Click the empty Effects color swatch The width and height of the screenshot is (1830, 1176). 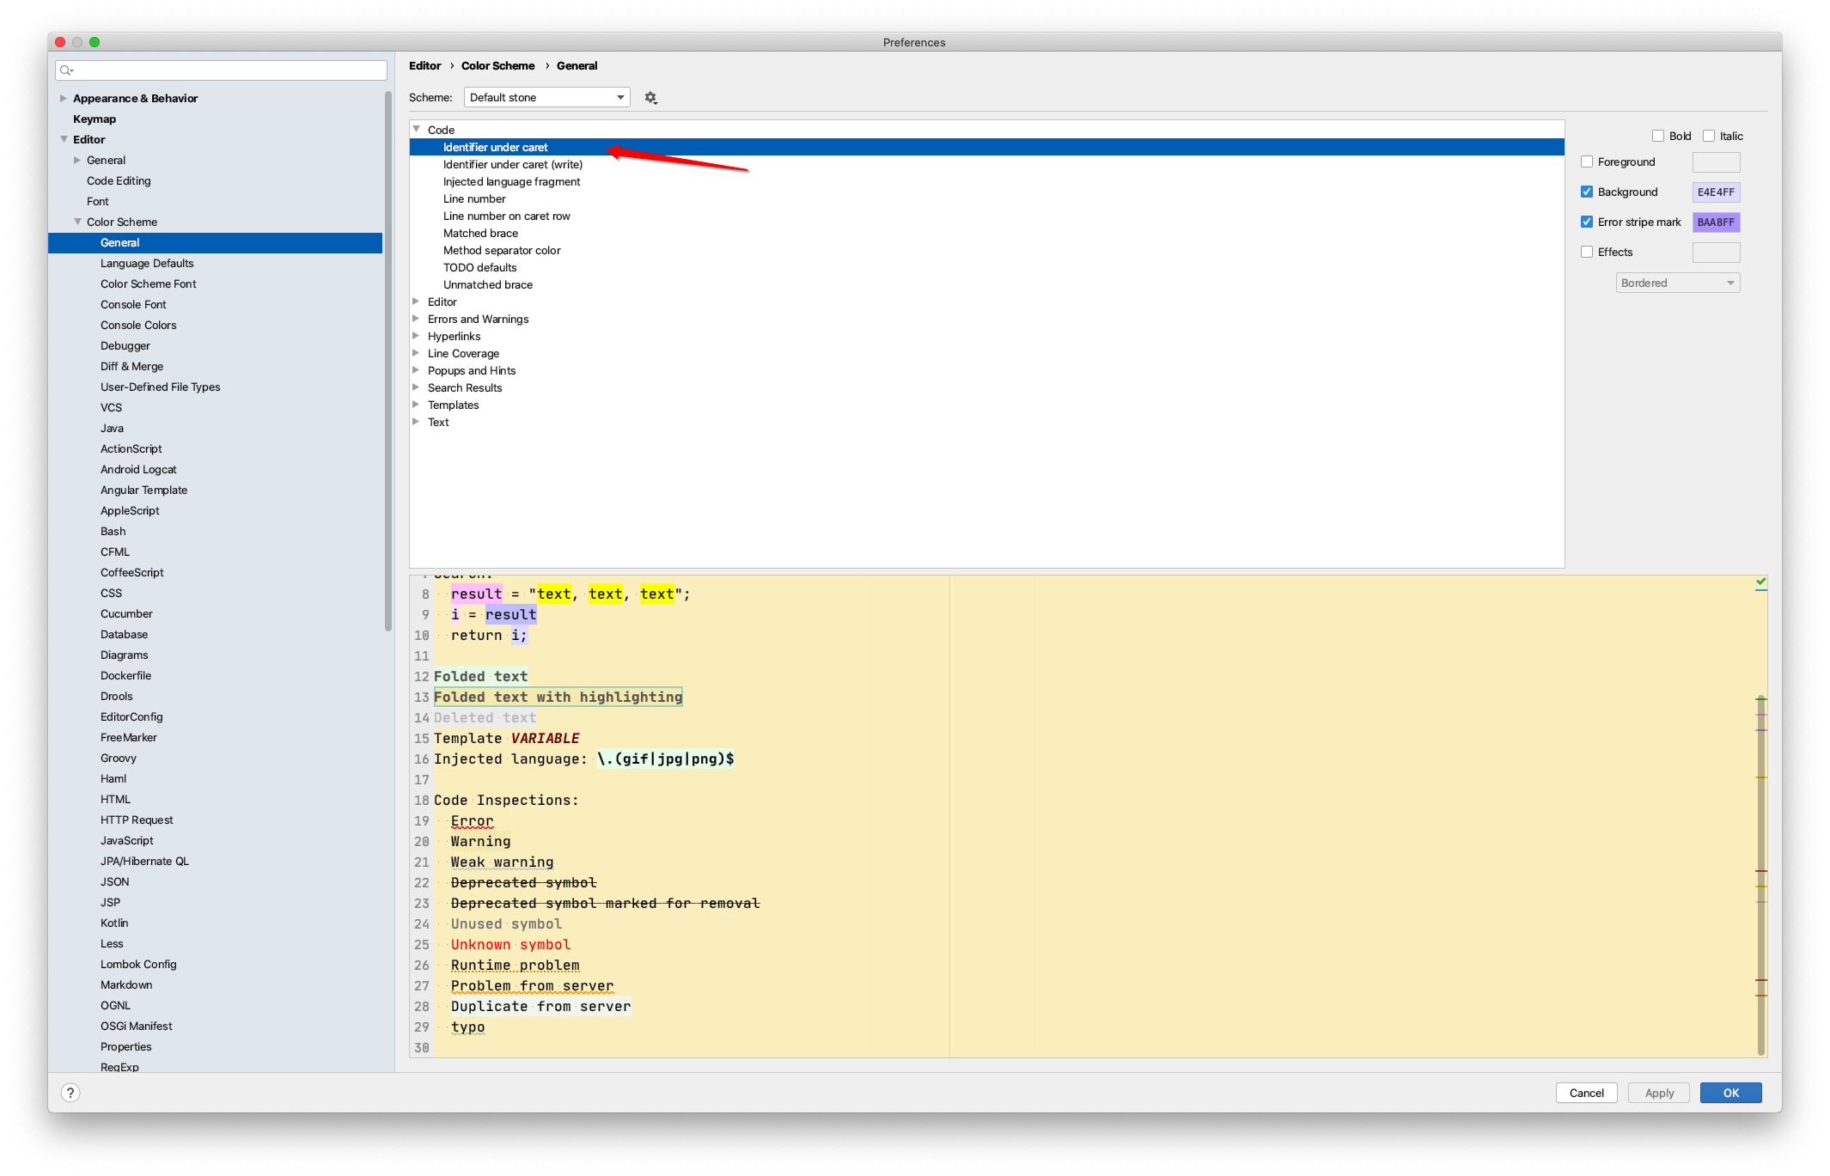pos(1716,252)
